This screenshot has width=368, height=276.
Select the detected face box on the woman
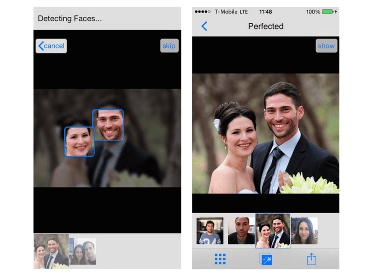tap(79, 142)
